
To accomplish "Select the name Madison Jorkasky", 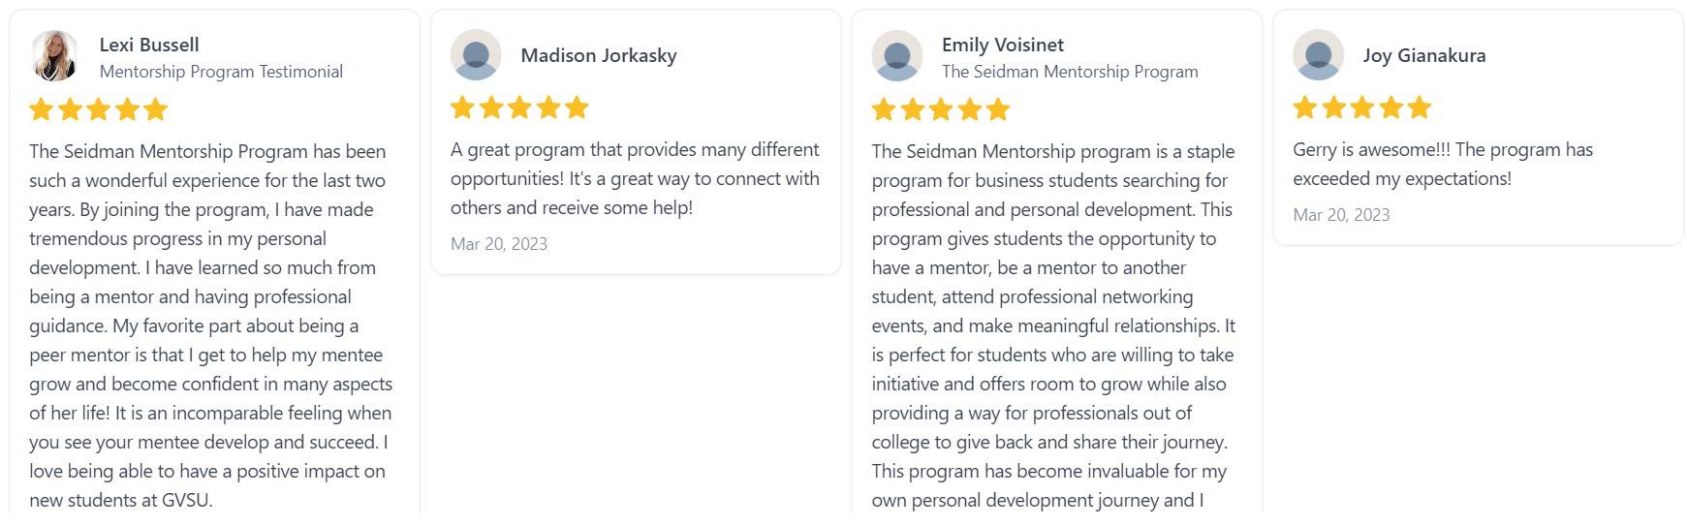I will pyautogui.click(x=599, y=55).
